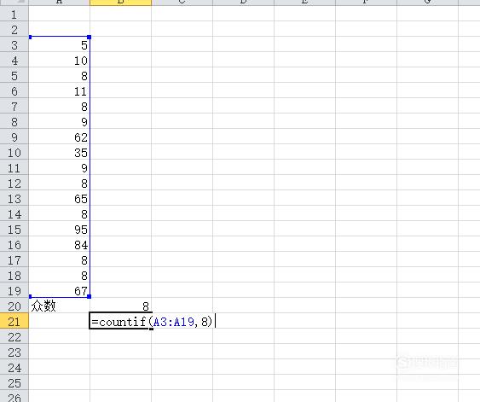Click row header 17
480x402 pixels.
pos(14,259)
